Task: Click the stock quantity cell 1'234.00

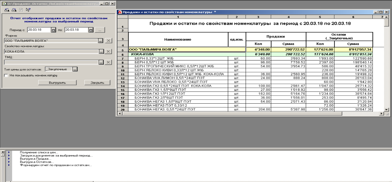Action: pos(320,94)
